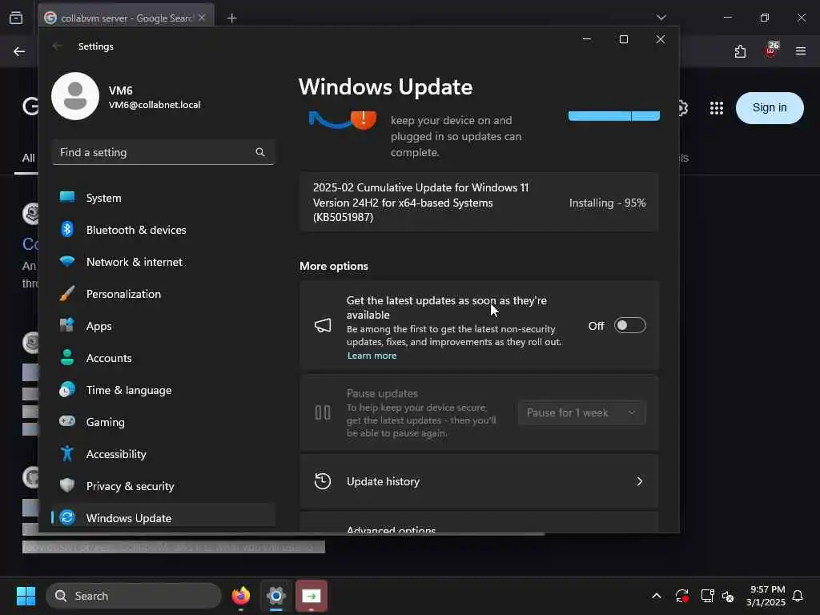Screen dimensions: 820x615
Task: Click the browser back arrow
Action: click(19, 51)
